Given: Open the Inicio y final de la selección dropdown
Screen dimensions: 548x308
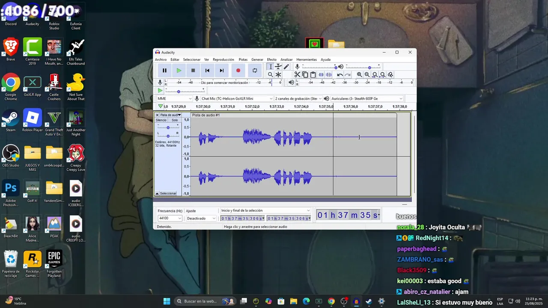Looking at the screenshot, I should (265, 210).
